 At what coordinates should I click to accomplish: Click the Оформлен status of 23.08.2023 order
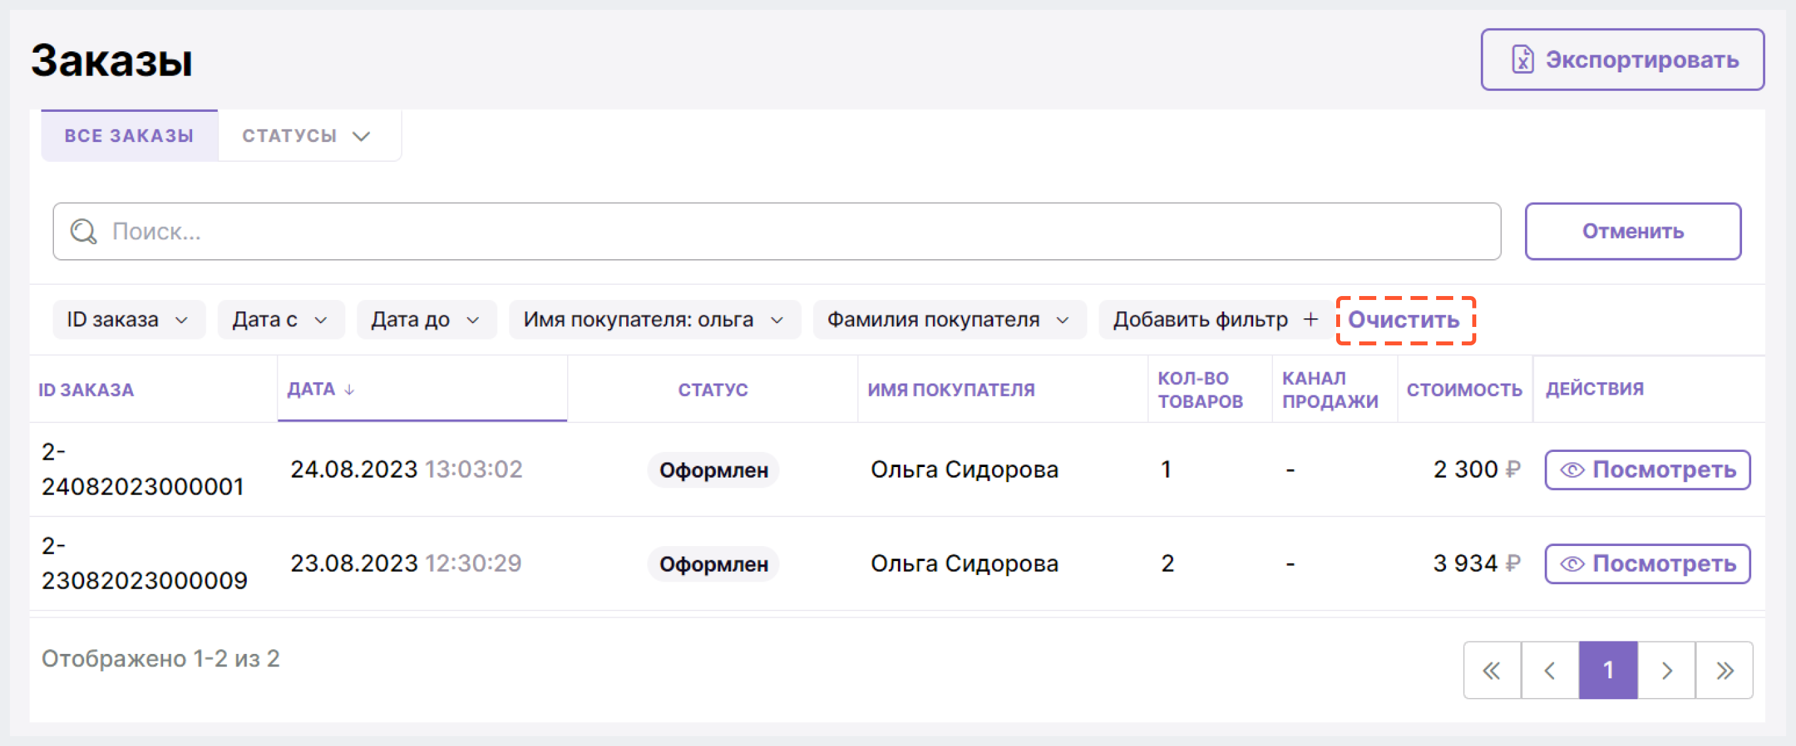[713, 564]
